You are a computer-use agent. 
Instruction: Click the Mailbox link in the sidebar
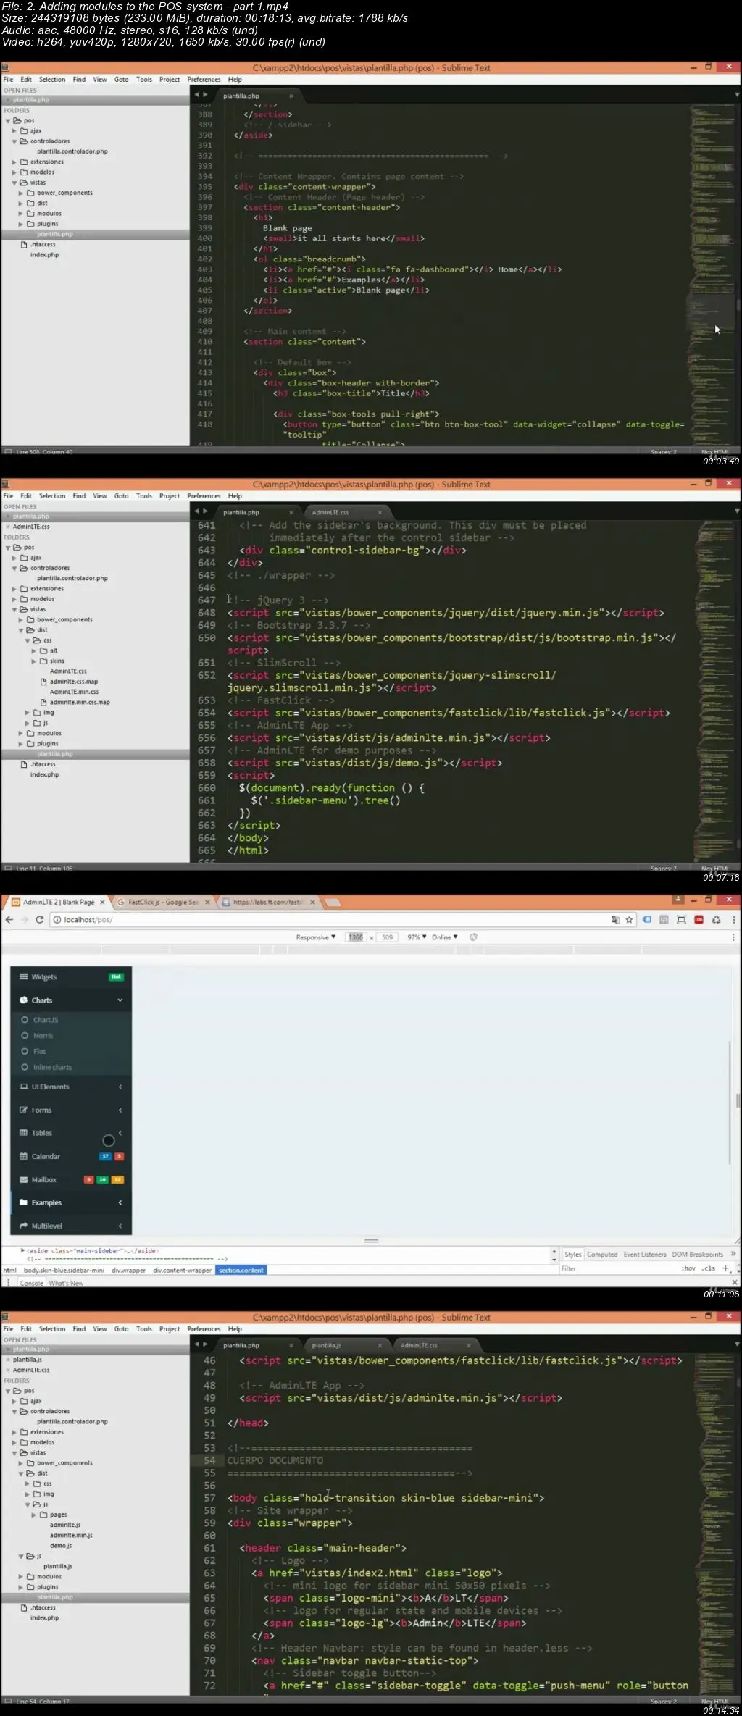pos(43,1179)
